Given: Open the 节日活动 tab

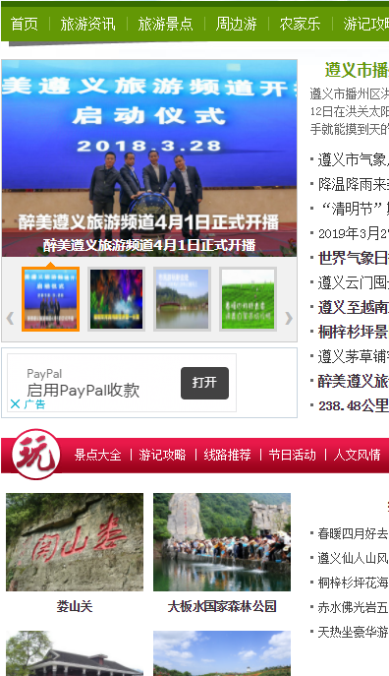Looking at the screenshot, I should click(x=292, y=455).
